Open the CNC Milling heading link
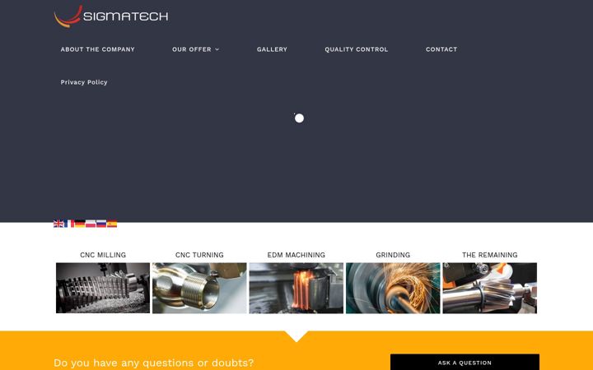Image resolution: width=593 pixels, height=370 pixels. click(x=103, y=255)
